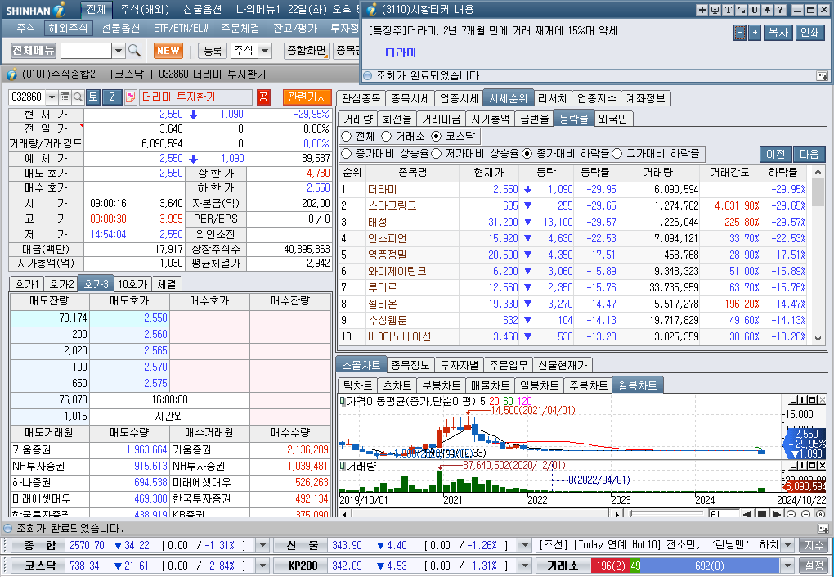Viewport: 834px width, 577px height.
Task: Click the 다음 next page button
Action: pos(809,154)
